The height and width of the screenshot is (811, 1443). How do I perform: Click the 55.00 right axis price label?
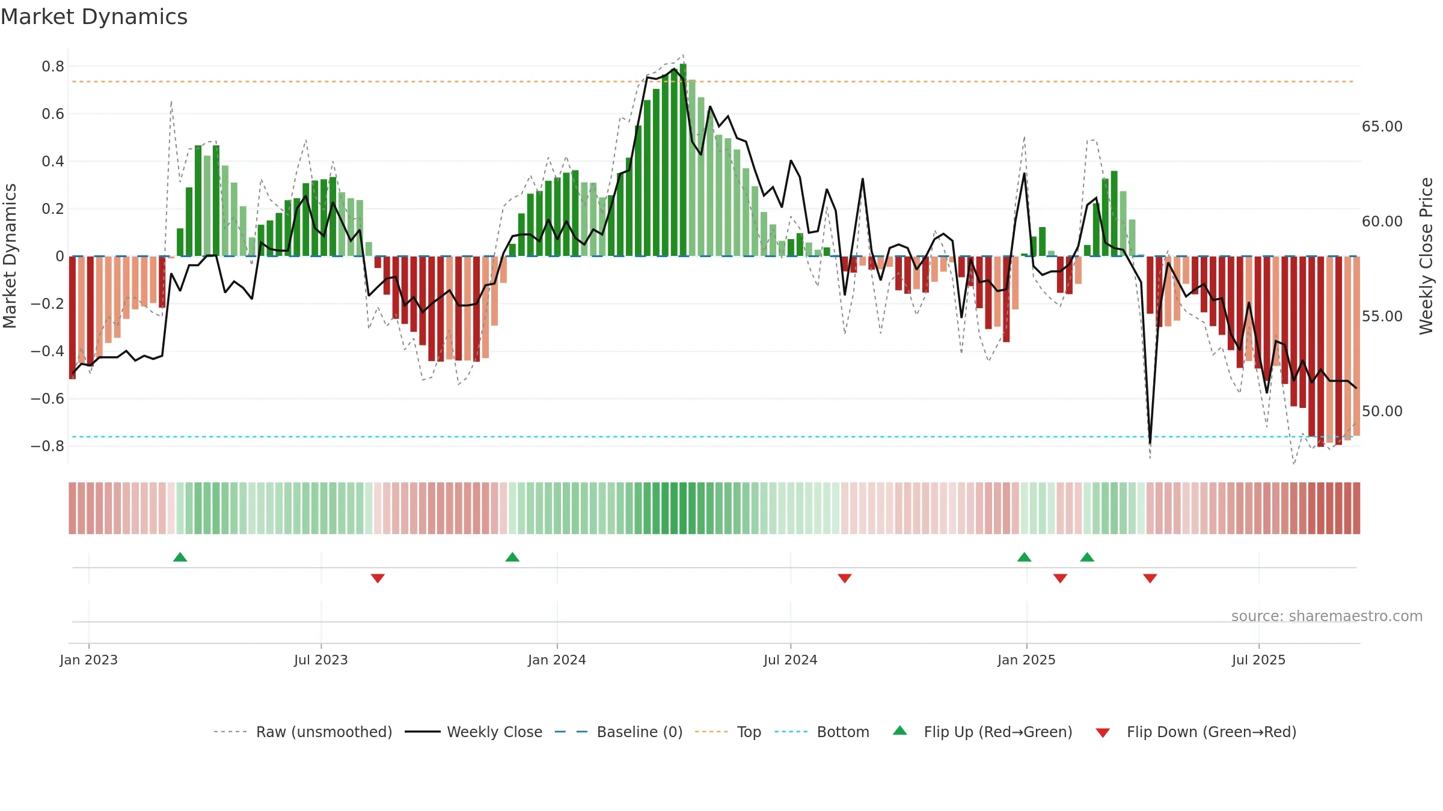pos(1382,316)
